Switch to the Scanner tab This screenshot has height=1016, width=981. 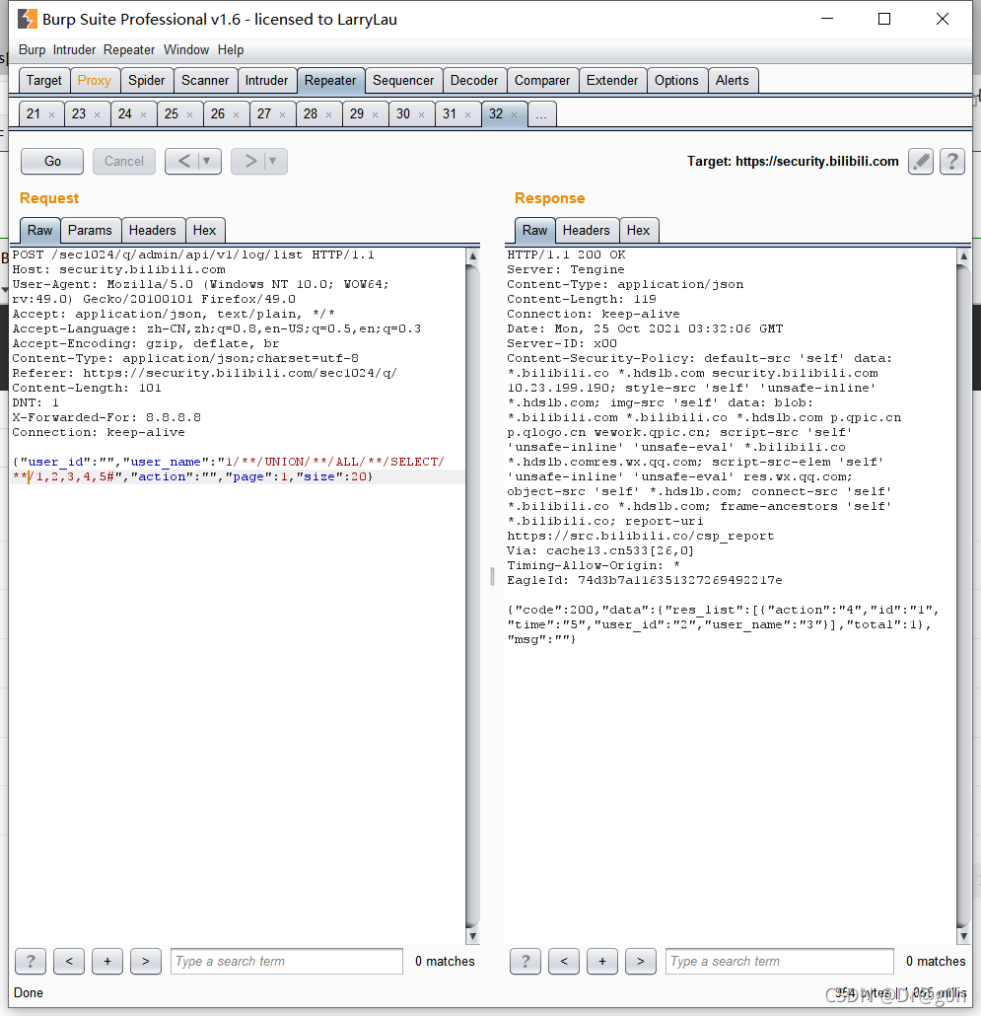205,80
